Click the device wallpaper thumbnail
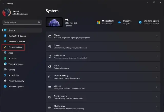The height and width of the screenshot is (112, 164). tap(54, 22)
